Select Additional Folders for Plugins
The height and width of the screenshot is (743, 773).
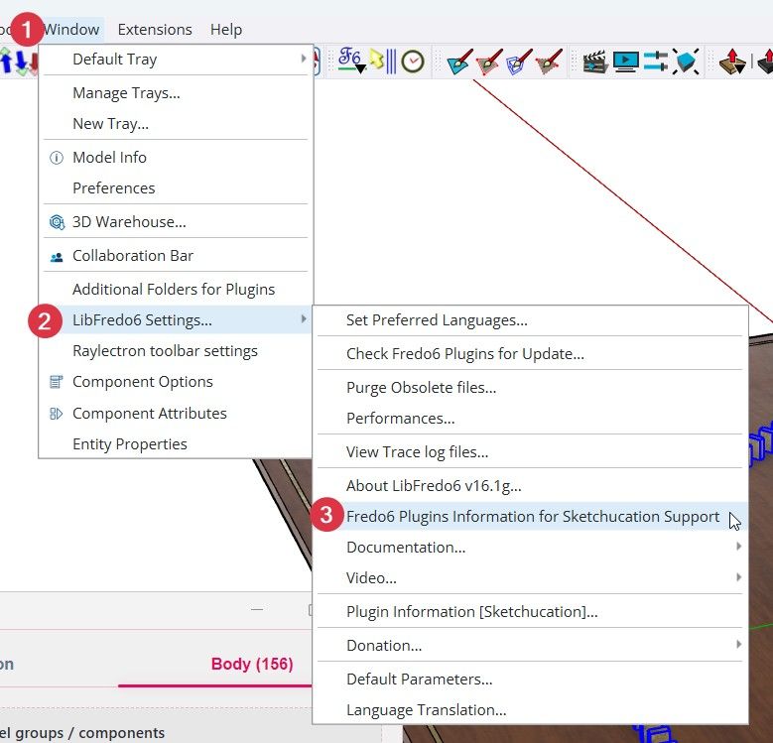tap(176, 290)
